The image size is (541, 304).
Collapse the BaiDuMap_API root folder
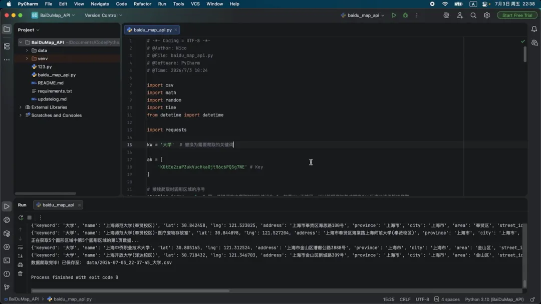(x=21, y=42)
